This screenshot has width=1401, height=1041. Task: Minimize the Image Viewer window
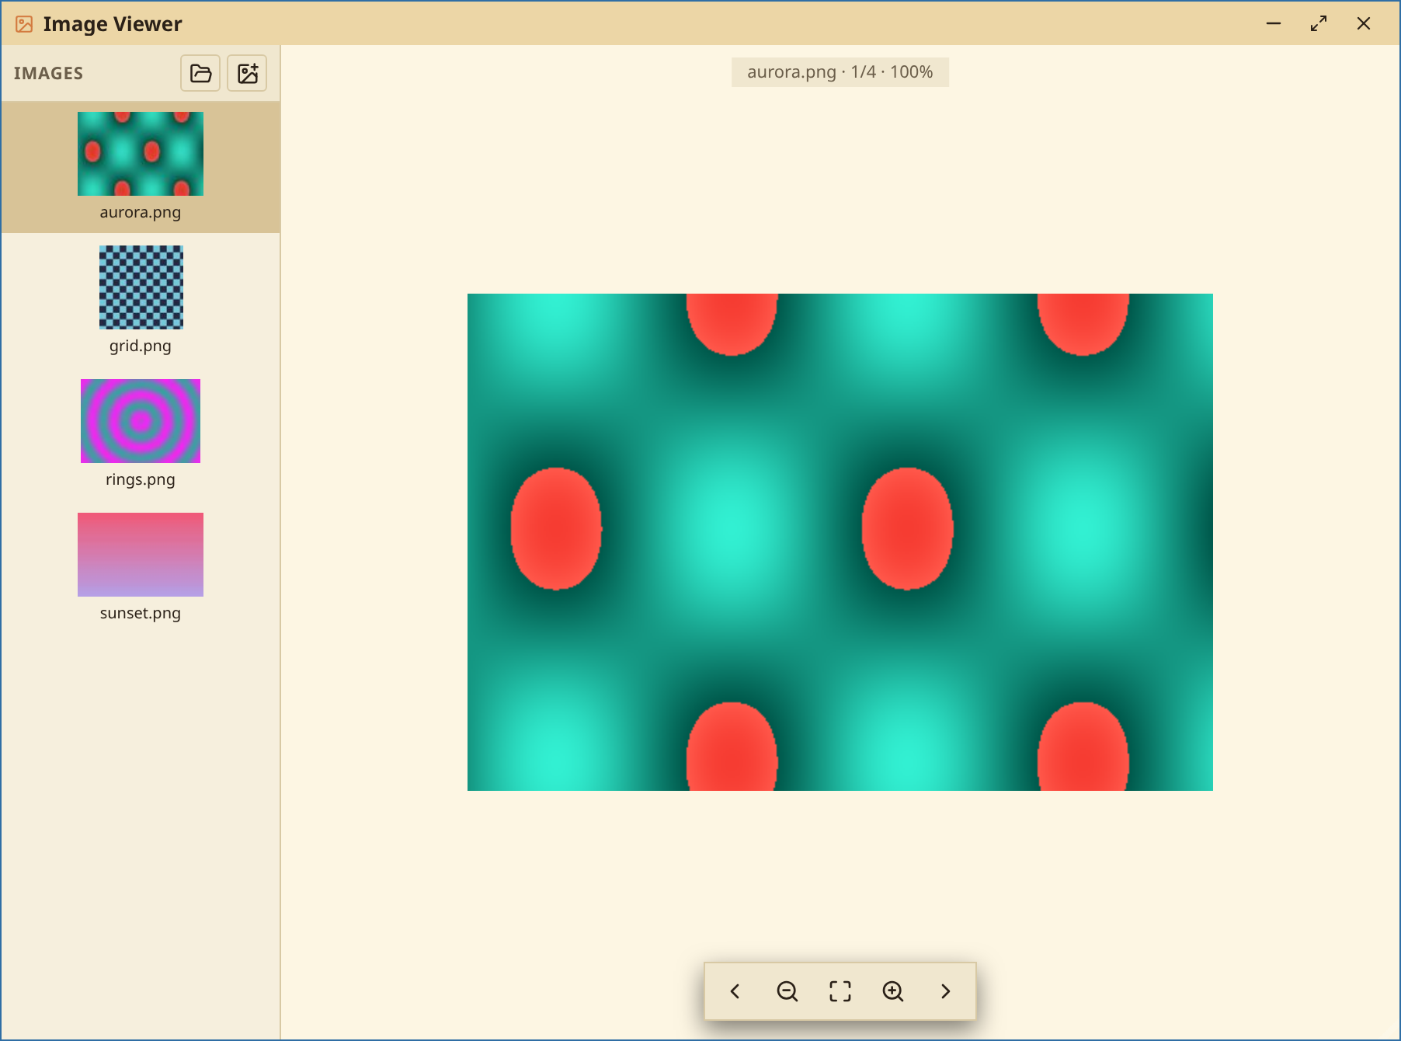1274,23
